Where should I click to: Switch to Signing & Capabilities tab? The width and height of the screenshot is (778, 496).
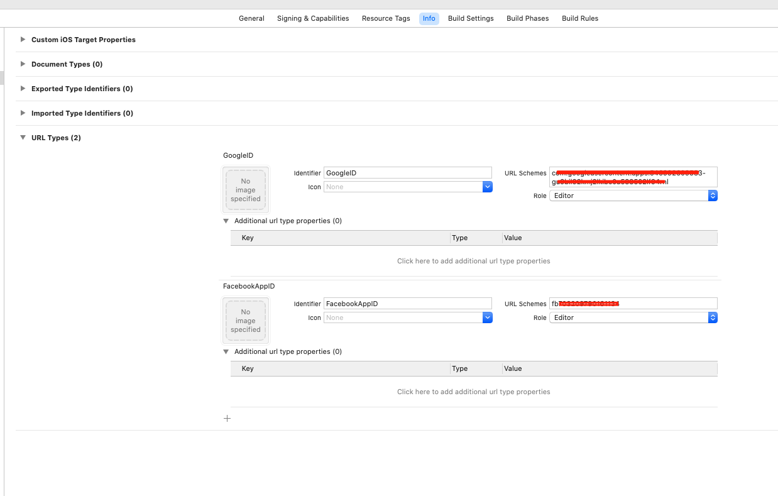click(x=313, y=18)
